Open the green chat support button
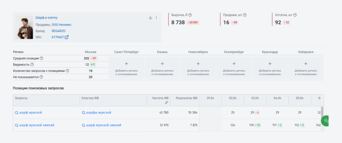The height and width of the screenshot is (143, 342). pos(325,121)
